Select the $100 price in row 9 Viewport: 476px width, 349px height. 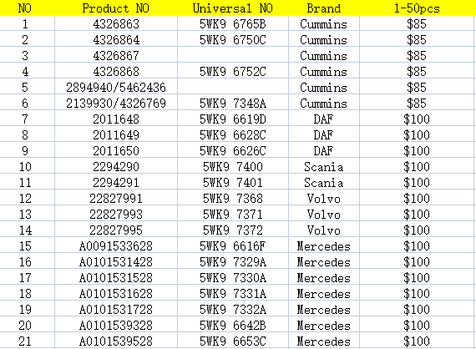click(x=417, y=150)
